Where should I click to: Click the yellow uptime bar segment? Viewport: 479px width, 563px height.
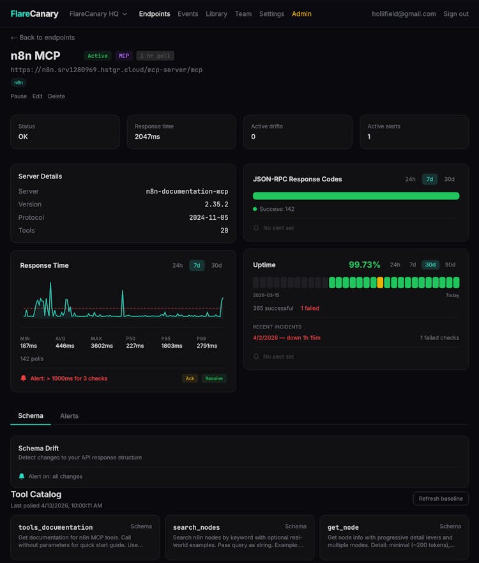(380, 282)
